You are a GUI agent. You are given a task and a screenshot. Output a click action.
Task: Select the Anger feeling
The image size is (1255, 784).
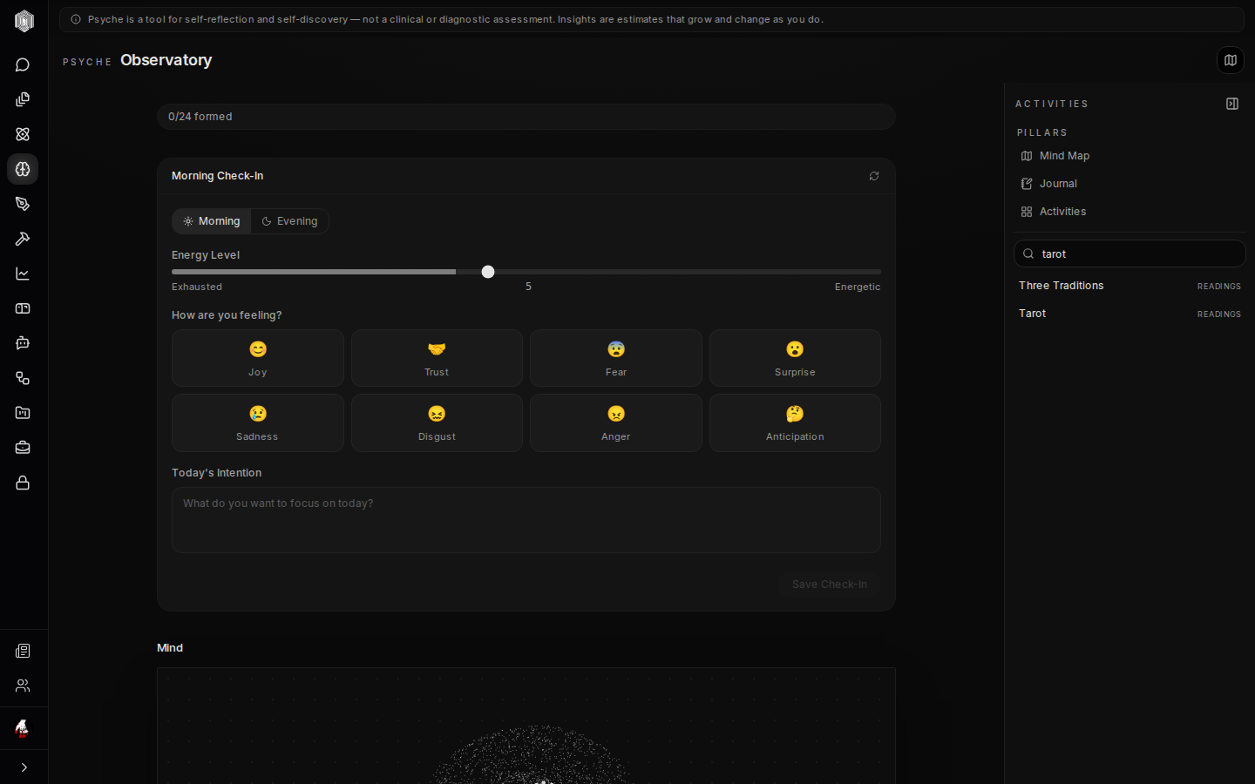tap(616, 422)
